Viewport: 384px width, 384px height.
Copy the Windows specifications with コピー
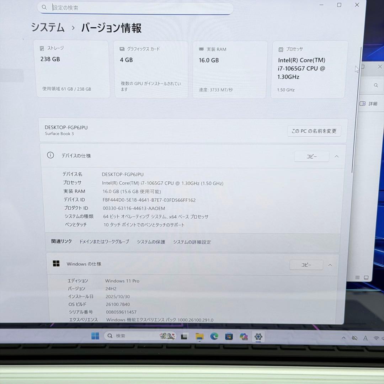306,265
